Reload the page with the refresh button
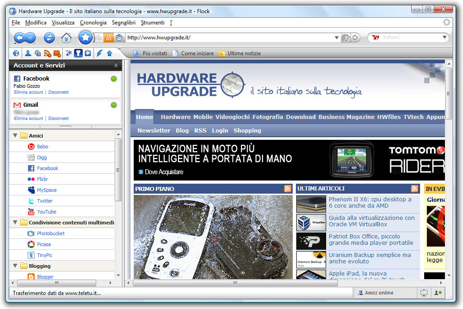 click(x=49, y=38)
